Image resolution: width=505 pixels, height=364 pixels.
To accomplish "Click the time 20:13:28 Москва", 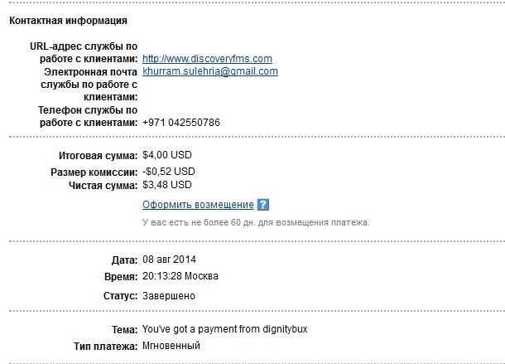I will (180, 276).
